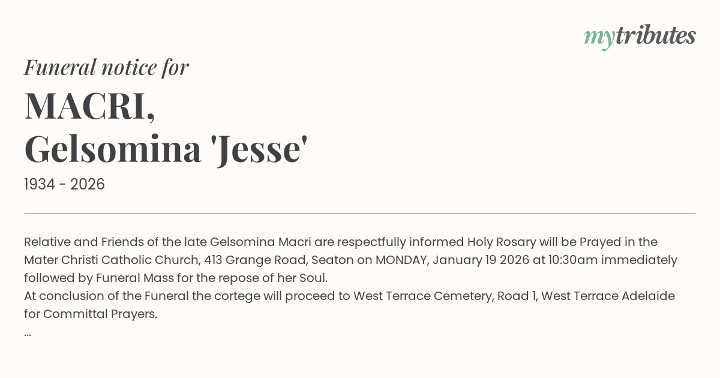
Task: Click the horizontal divider line
Action: click(360, 213)
